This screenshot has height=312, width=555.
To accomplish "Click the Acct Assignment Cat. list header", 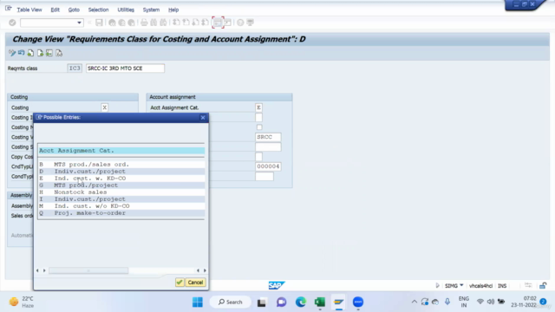I will [121, 151].
